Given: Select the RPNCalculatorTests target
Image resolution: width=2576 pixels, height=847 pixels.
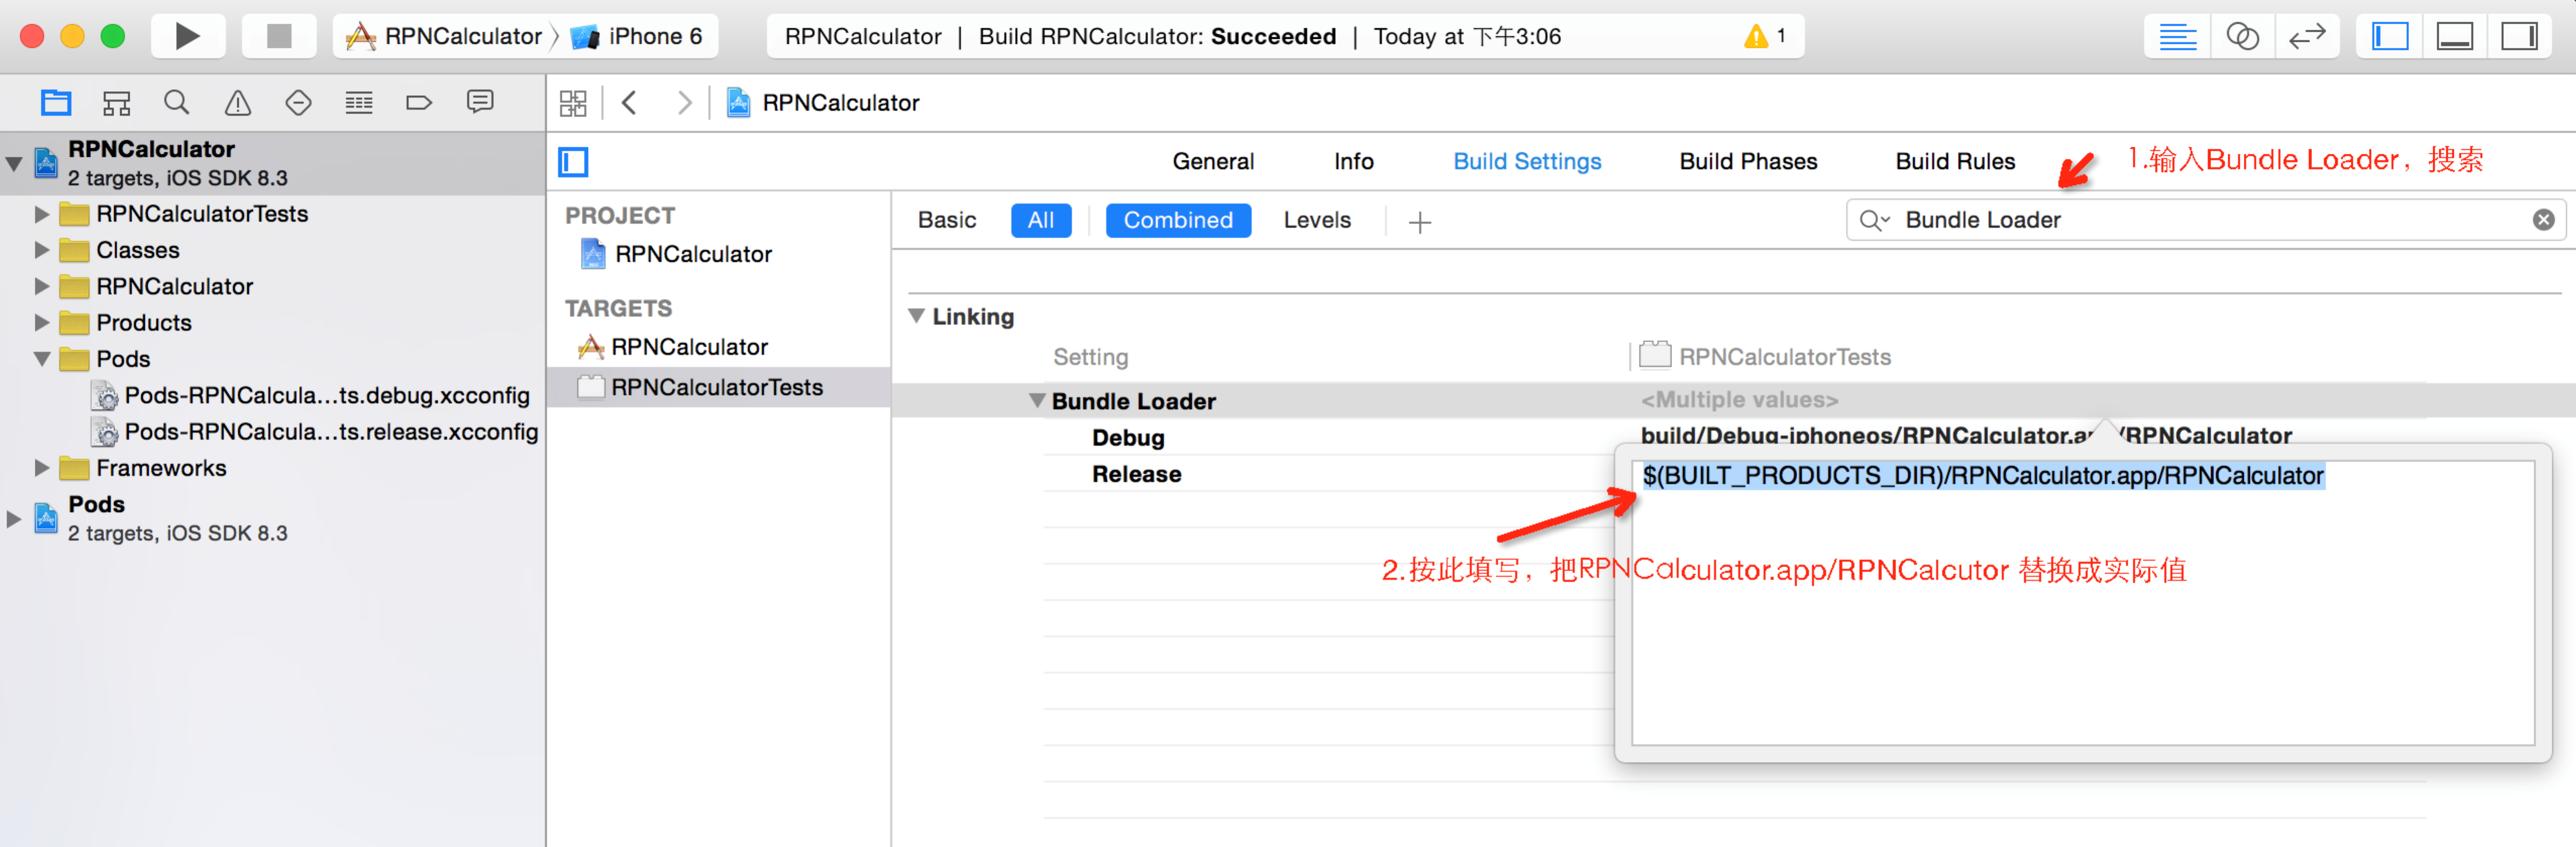Looking at the screenshot, I should (x=719, y=387).
